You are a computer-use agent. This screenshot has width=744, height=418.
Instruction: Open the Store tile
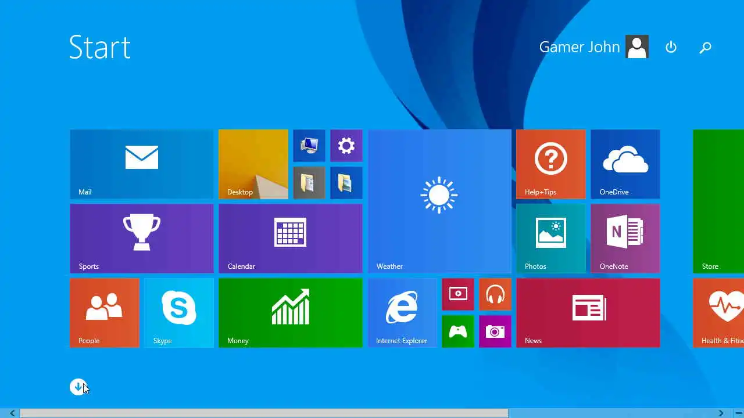pyautogui.click(x=718, y=201)
